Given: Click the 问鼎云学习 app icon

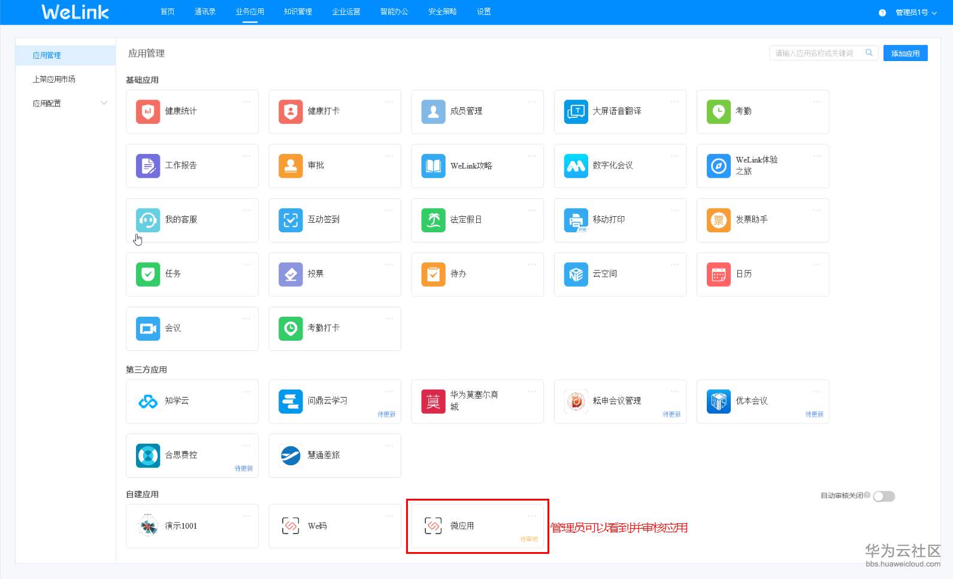Looking at the screenshot, I should 291,402.
